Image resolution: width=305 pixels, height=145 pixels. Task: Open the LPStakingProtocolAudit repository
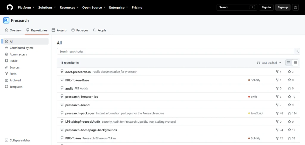83,122
